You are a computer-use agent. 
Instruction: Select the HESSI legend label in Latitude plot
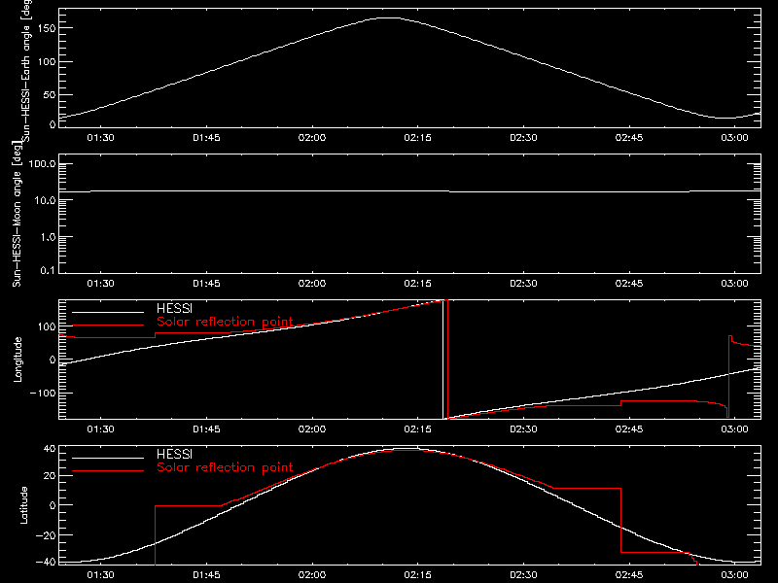(x=174, y=454)
